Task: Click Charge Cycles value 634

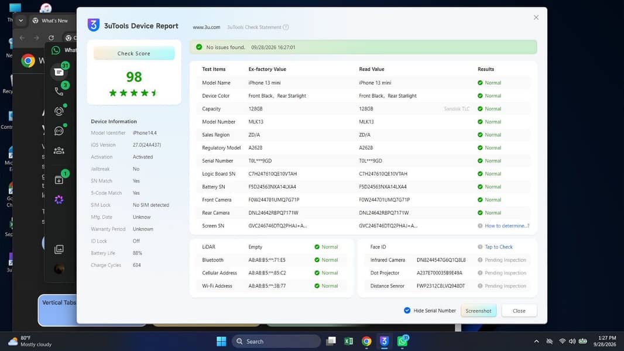Action: point(136,265)
